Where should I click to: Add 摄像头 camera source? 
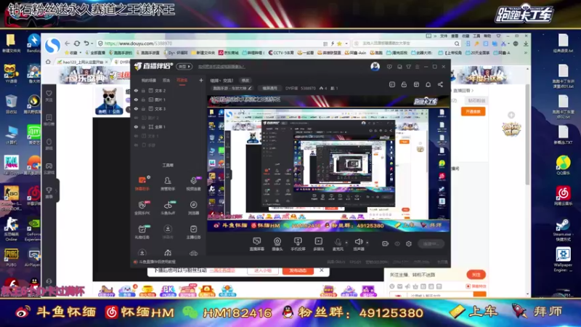pyautogui.click(x=277, y=244)
